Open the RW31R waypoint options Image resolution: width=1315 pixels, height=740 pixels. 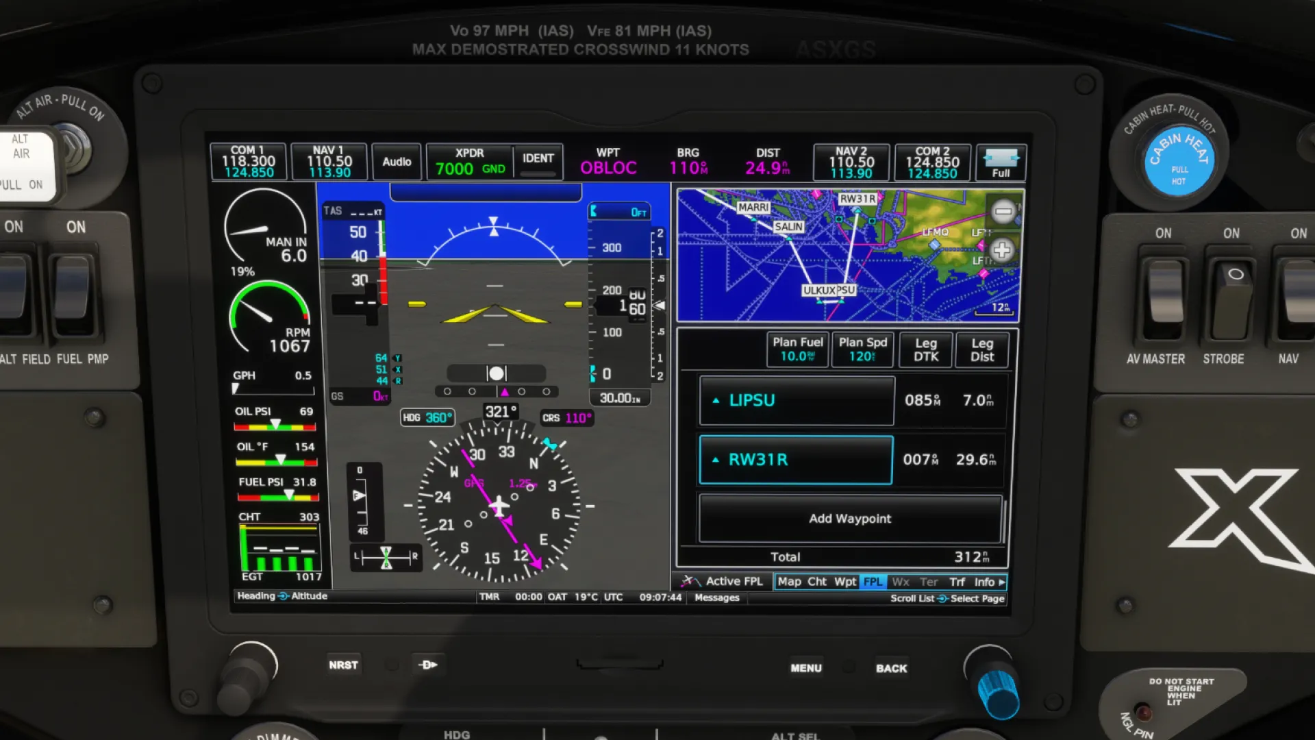click(x=796, y=460)
